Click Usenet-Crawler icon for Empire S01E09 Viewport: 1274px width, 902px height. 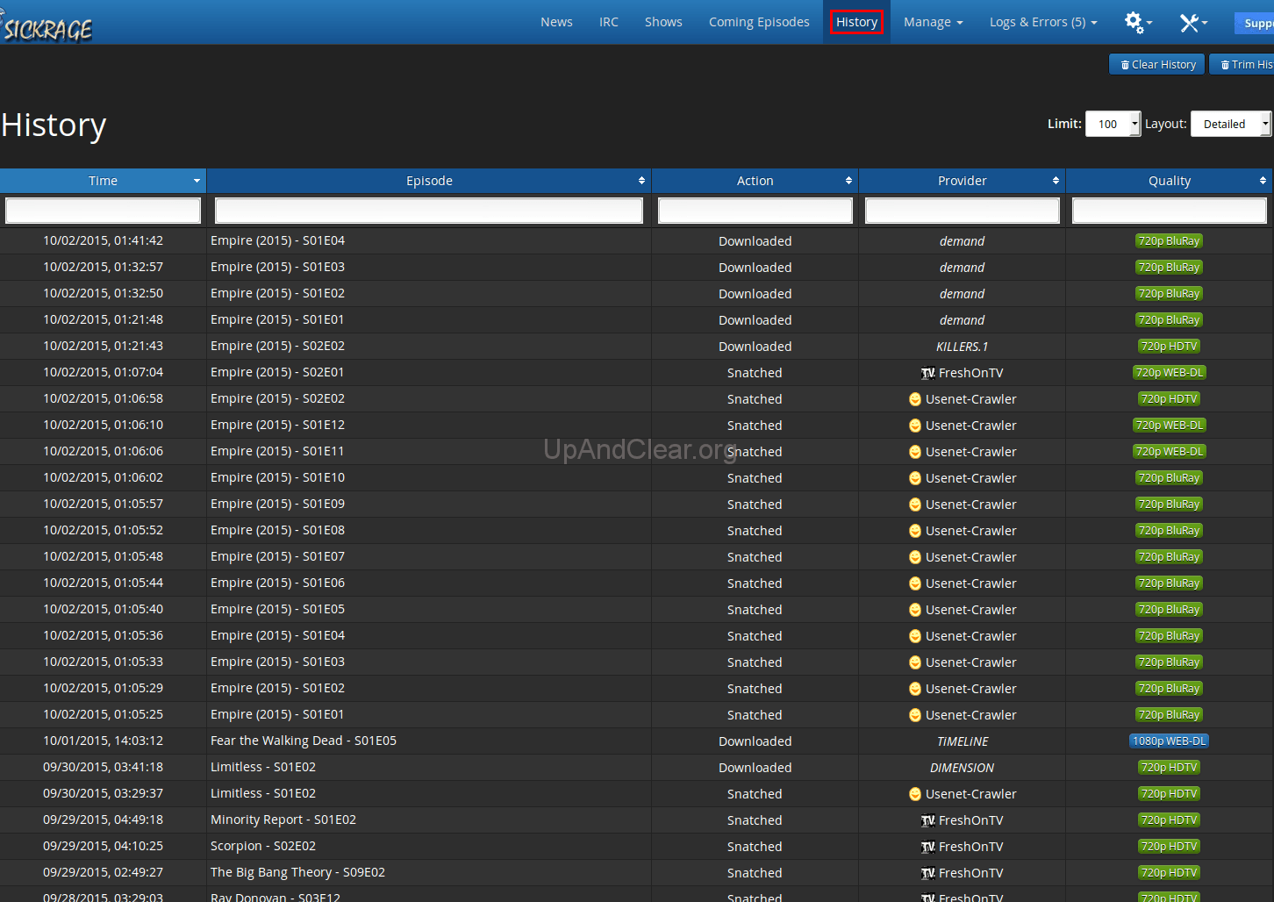point(915,505)
